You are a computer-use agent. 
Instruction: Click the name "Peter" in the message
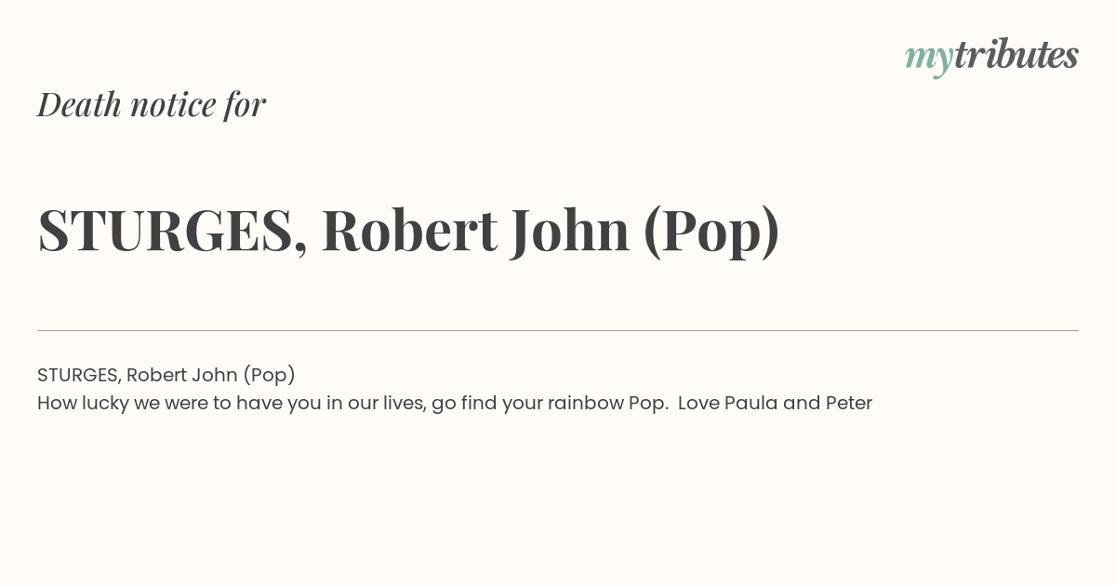[849, 404]
